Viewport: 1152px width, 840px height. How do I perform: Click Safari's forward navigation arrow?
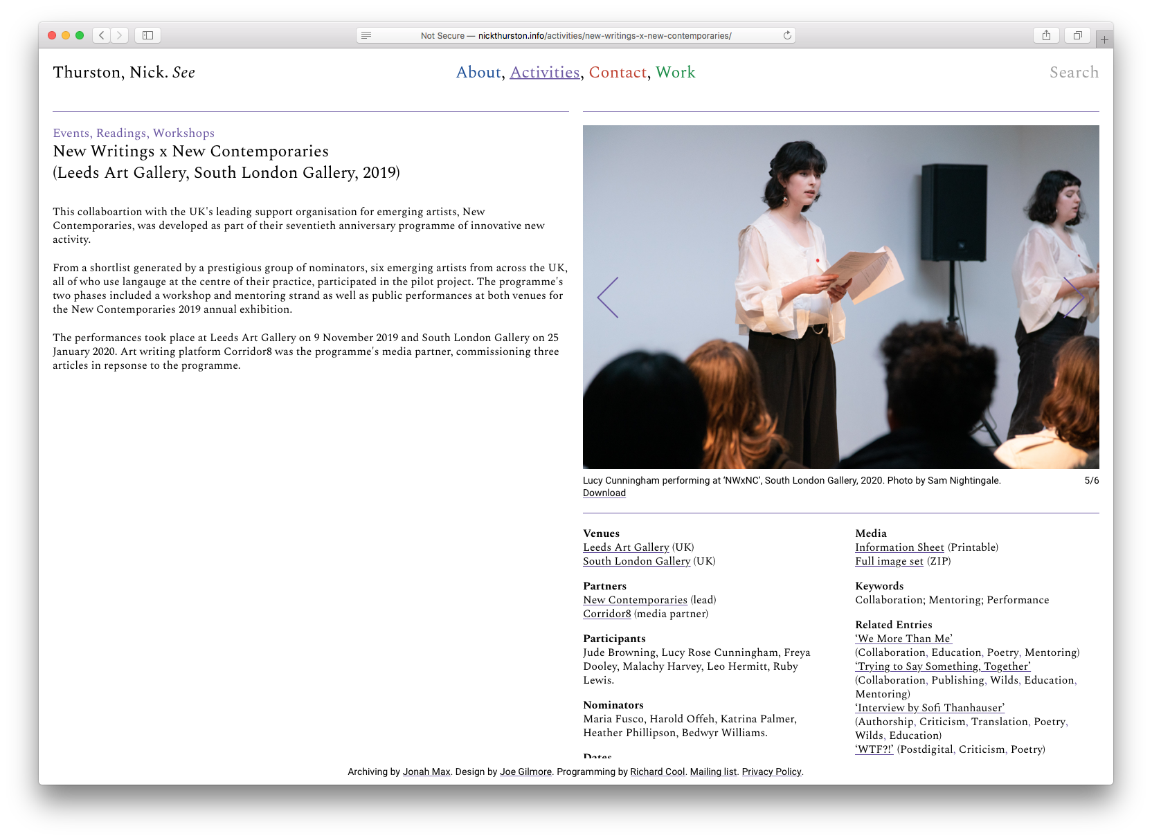[119, 35]
